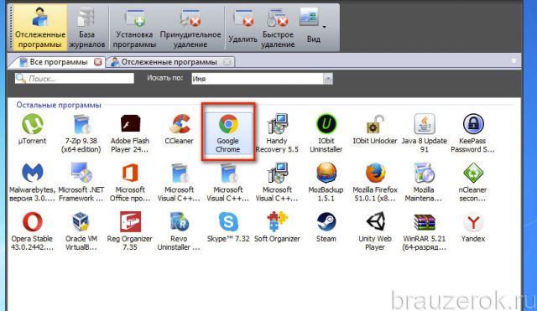Select Unity Web Player icon

tap(375, 221)
